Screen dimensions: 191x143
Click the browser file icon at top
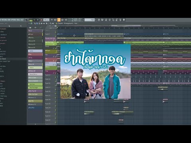9,26
